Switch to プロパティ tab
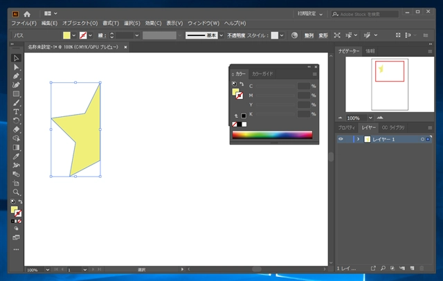Screen dimensions: 443x281 [x=346, y=127]
